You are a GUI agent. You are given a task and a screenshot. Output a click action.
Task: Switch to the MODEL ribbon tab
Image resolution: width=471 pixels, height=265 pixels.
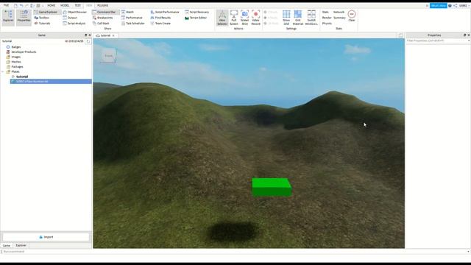point(65,5)
